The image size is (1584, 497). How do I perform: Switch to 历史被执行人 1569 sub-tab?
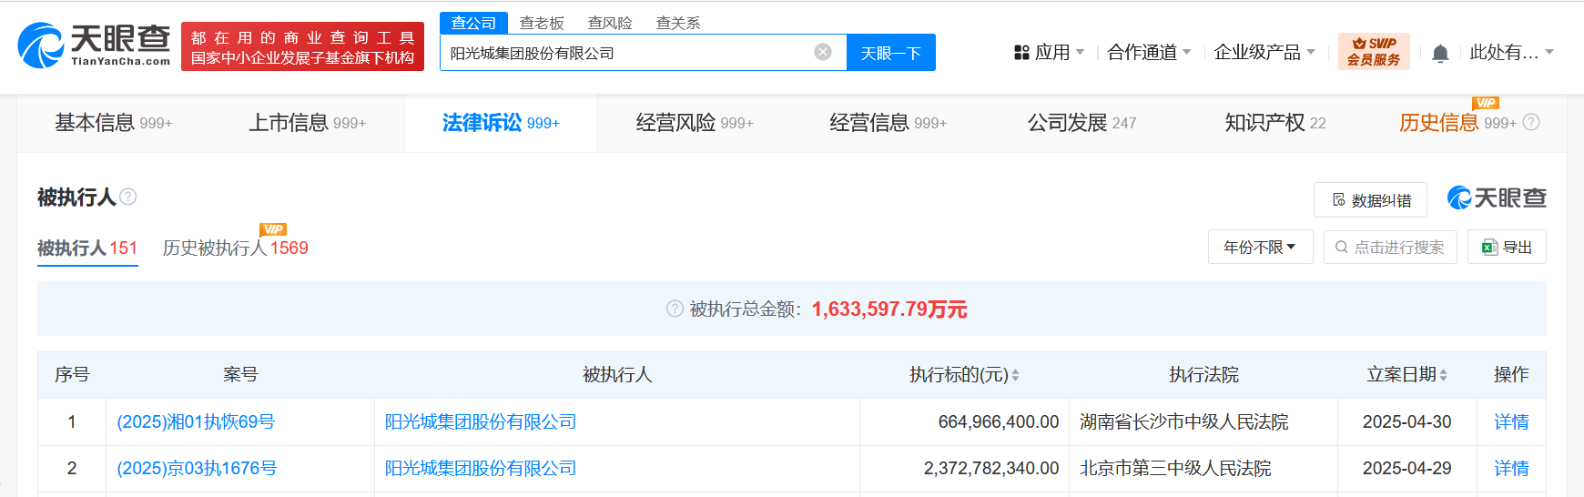pyautogui.click(x=235, y=248)
